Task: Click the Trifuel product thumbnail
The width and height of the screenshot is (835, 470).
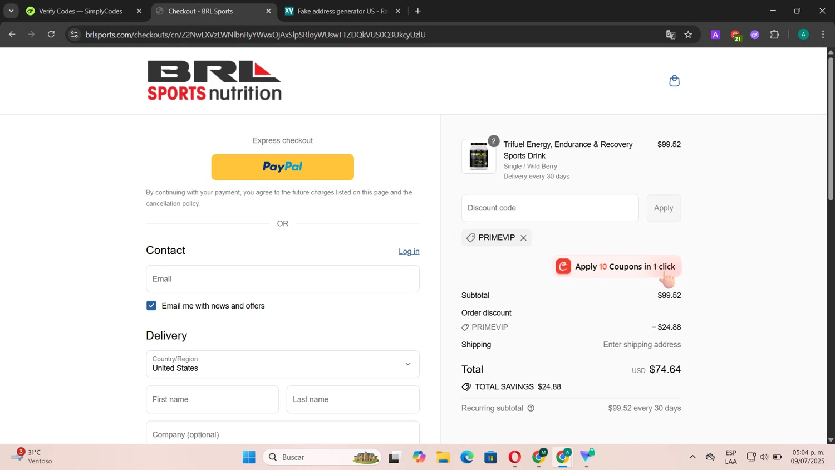Action: coord(479,156)
